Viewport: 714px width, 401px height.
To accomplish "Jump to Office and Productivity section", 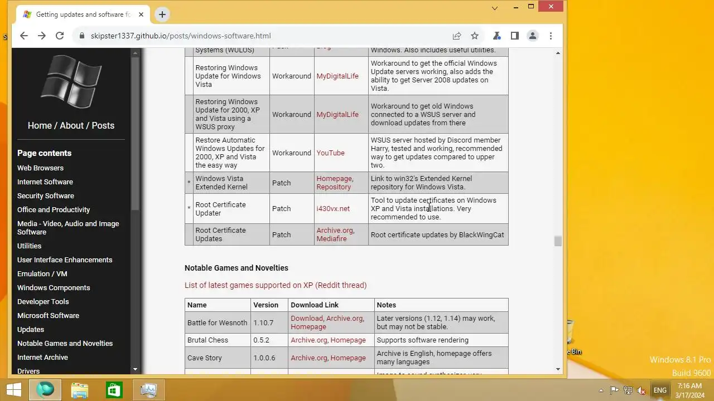I will click(x=54, y=209).
